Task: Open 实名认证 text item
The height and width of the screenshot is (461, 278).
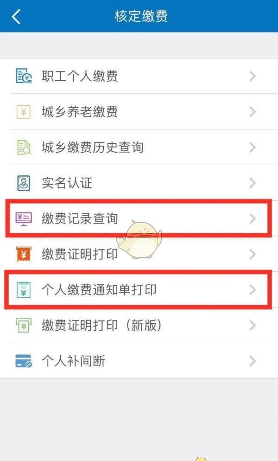Action: pos(67,183)
